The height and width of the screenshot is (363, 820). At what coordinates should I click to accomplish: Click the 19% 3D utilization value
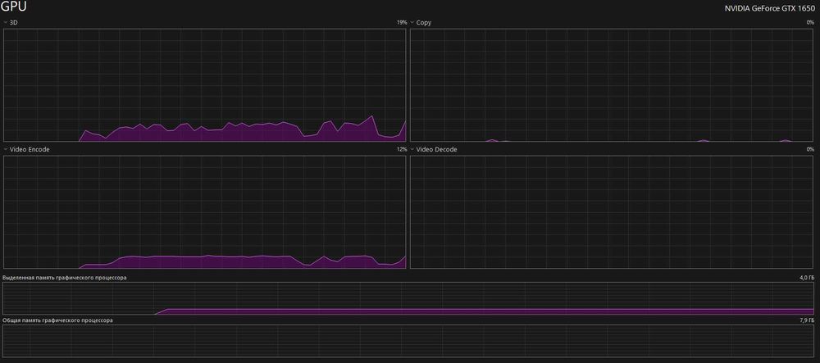[x=401, y=23]
